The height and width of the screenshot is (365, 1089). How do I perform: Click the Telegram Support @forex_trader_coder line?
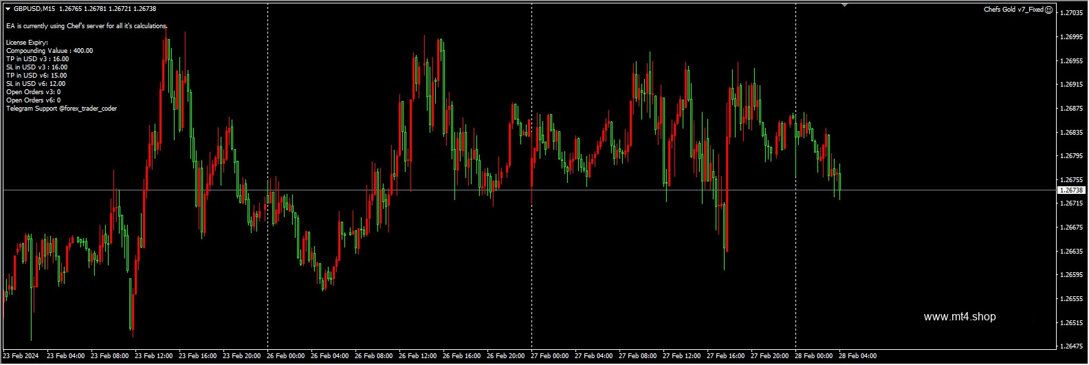click(x=61, y=109)
